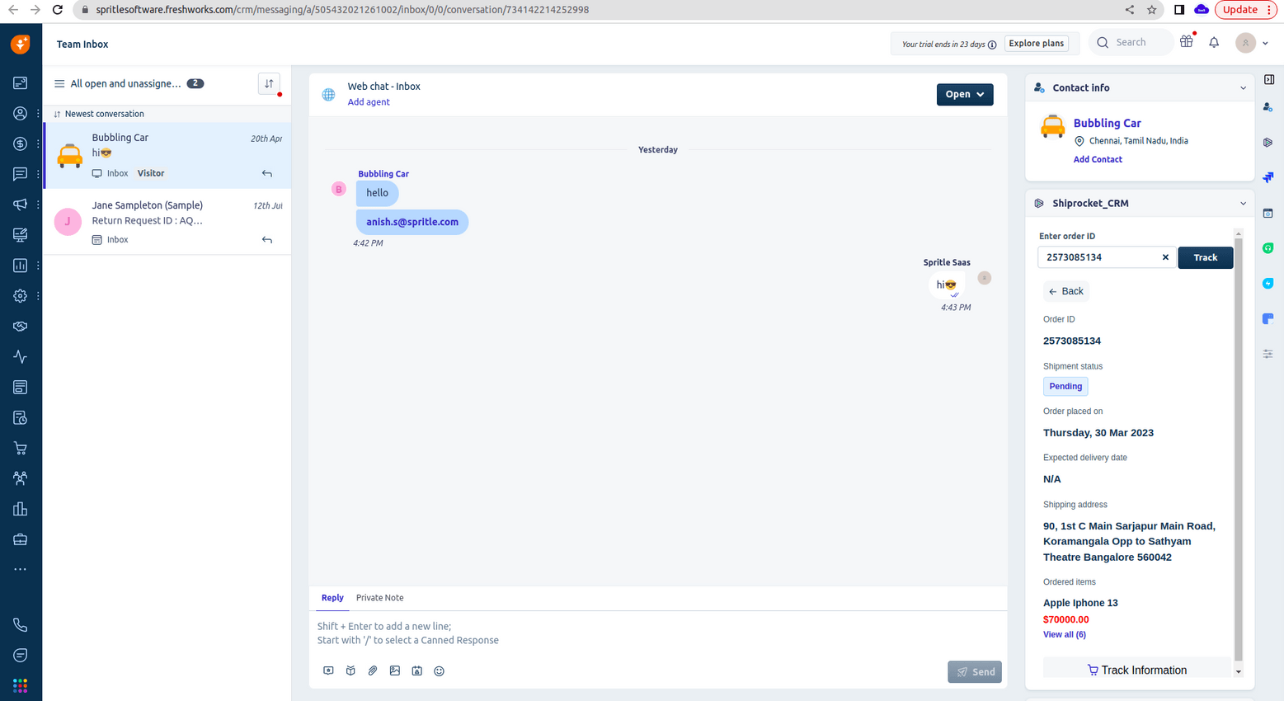Switch to the Reply tab
This screenshot has width=1284, height=701.
[x=332, y=598]
